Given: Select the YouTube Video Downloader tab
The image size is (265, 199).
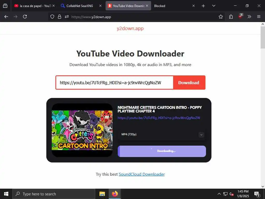Looking at the screenshot, I should (x=128, y=6).
